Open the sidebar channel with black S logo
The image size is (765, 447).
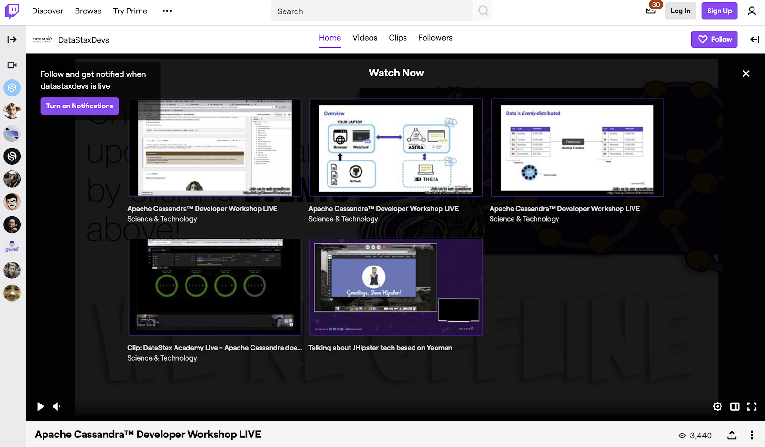coord(12,156)
